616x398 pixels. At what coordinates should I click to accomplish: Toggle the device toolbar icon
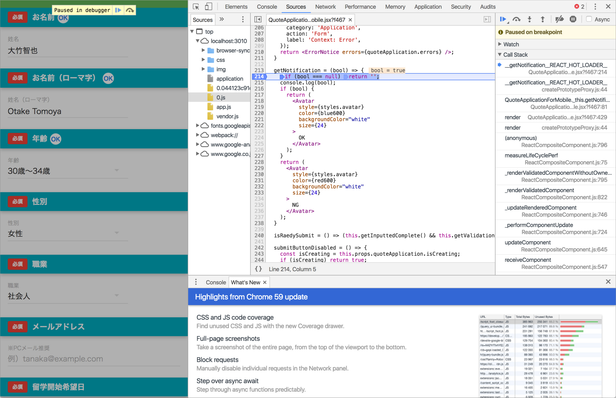209,6
